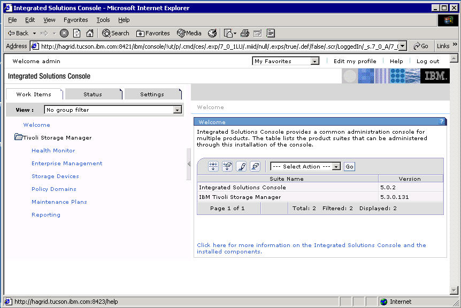Click the Forward arrow button
Image resolution: width=461 pixels, height=308 pixels.
coord(44,33)
